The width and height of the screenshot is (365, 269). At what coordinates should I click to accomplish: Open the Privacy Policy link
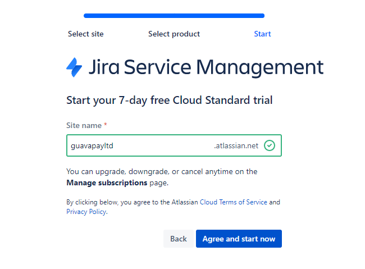(86, 212)
